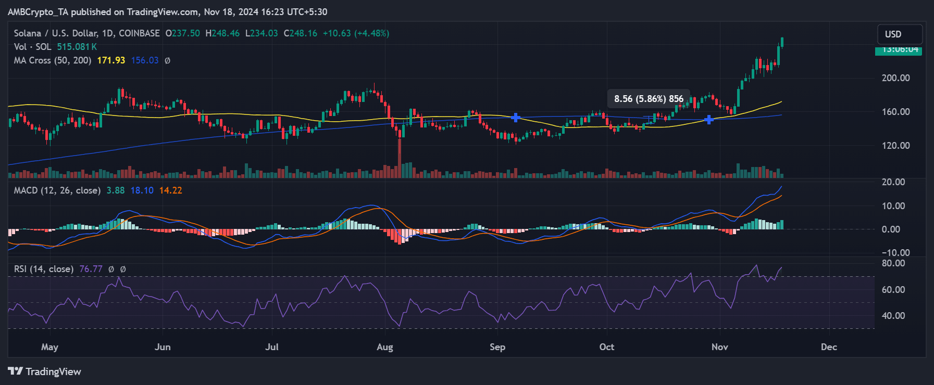The width and height of the screenshot is (934, 385).
Task: Click the Oct label on the time axis
Action: coord(607,347)
